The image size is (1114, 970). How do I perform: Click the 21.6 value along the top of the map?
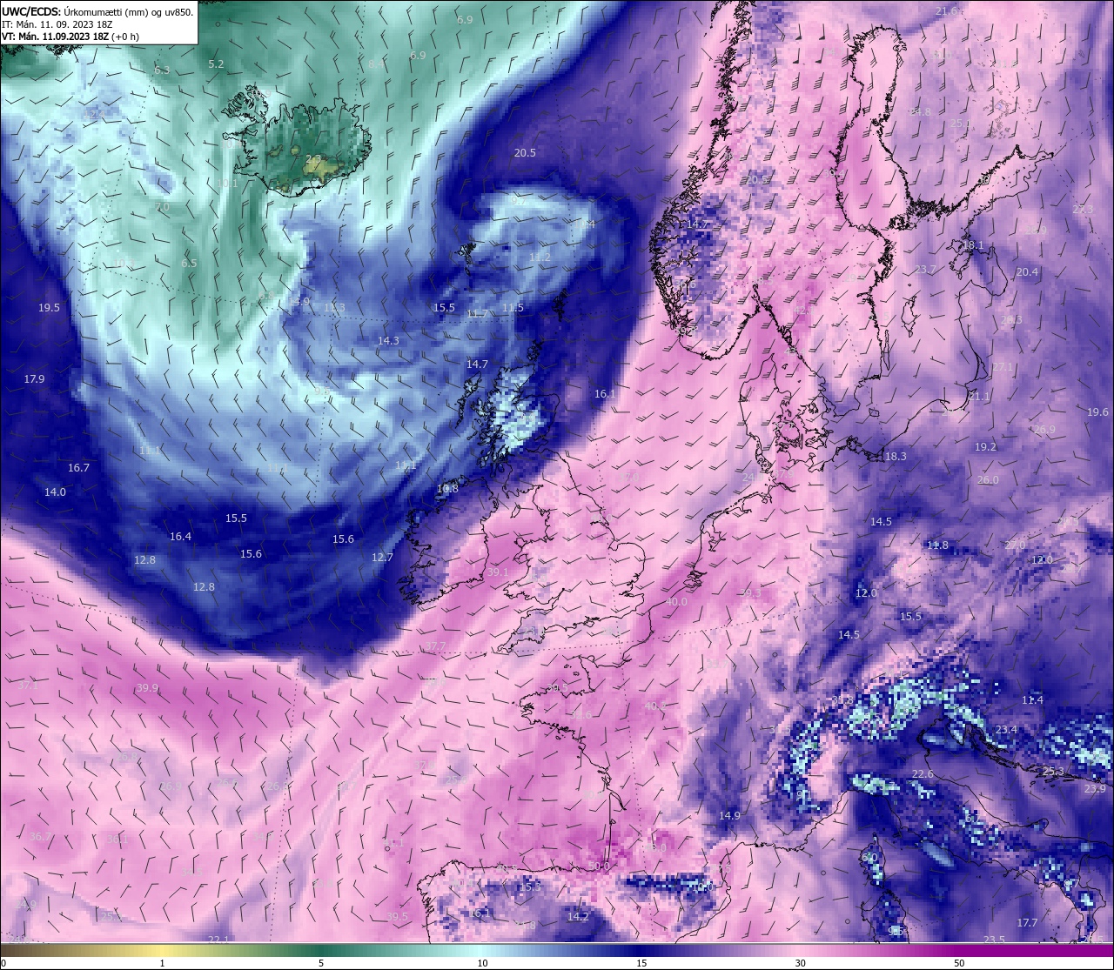[947, 11]
